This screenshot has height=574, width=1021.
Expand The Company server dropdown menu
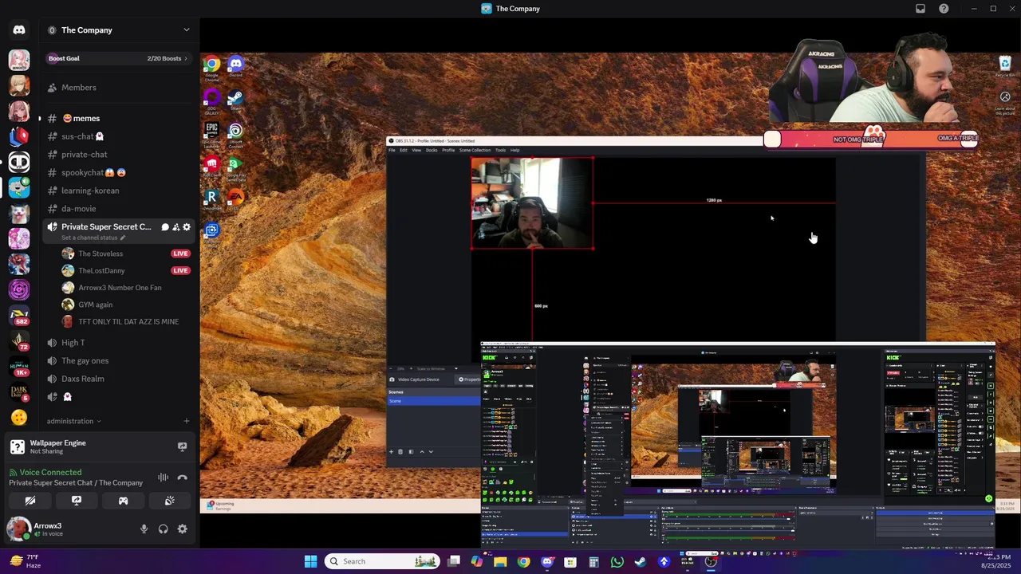tap(187, 30)
